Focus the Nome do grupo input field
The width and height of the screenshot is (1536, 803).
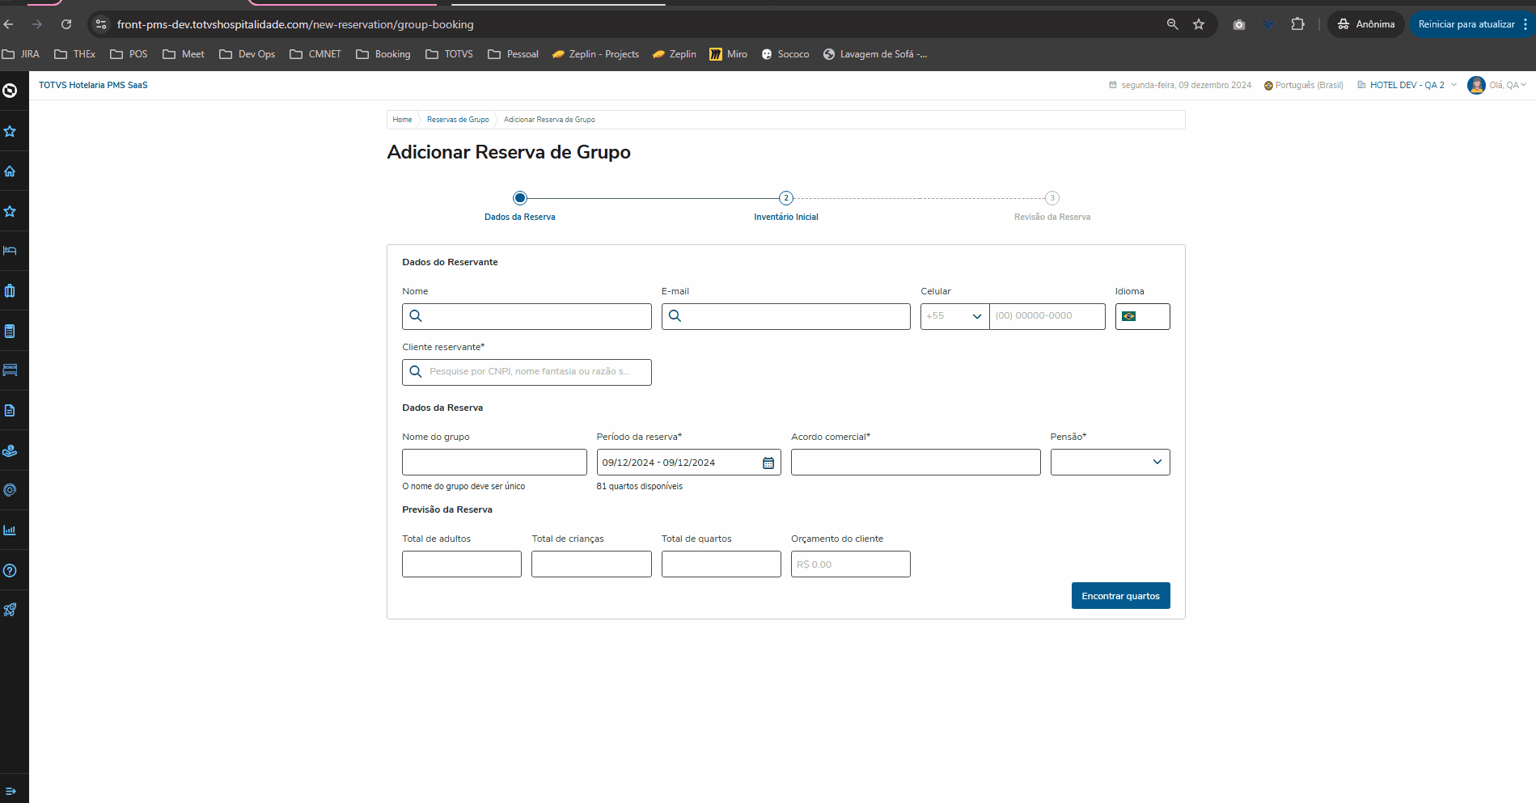point(494,463)
